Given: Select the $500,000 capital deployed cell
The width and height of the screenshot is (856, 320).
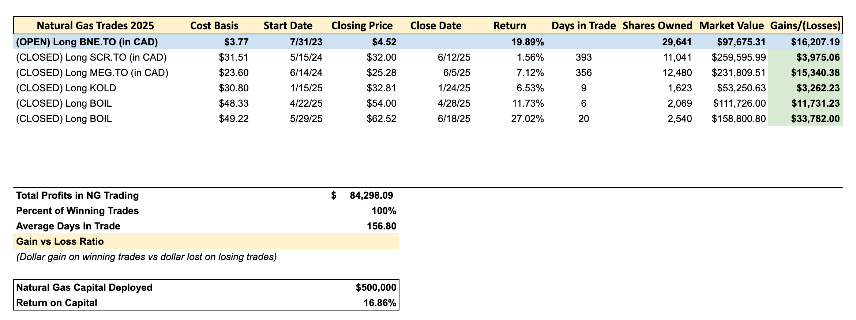Looking at the screenshot, I should point(376,287).
